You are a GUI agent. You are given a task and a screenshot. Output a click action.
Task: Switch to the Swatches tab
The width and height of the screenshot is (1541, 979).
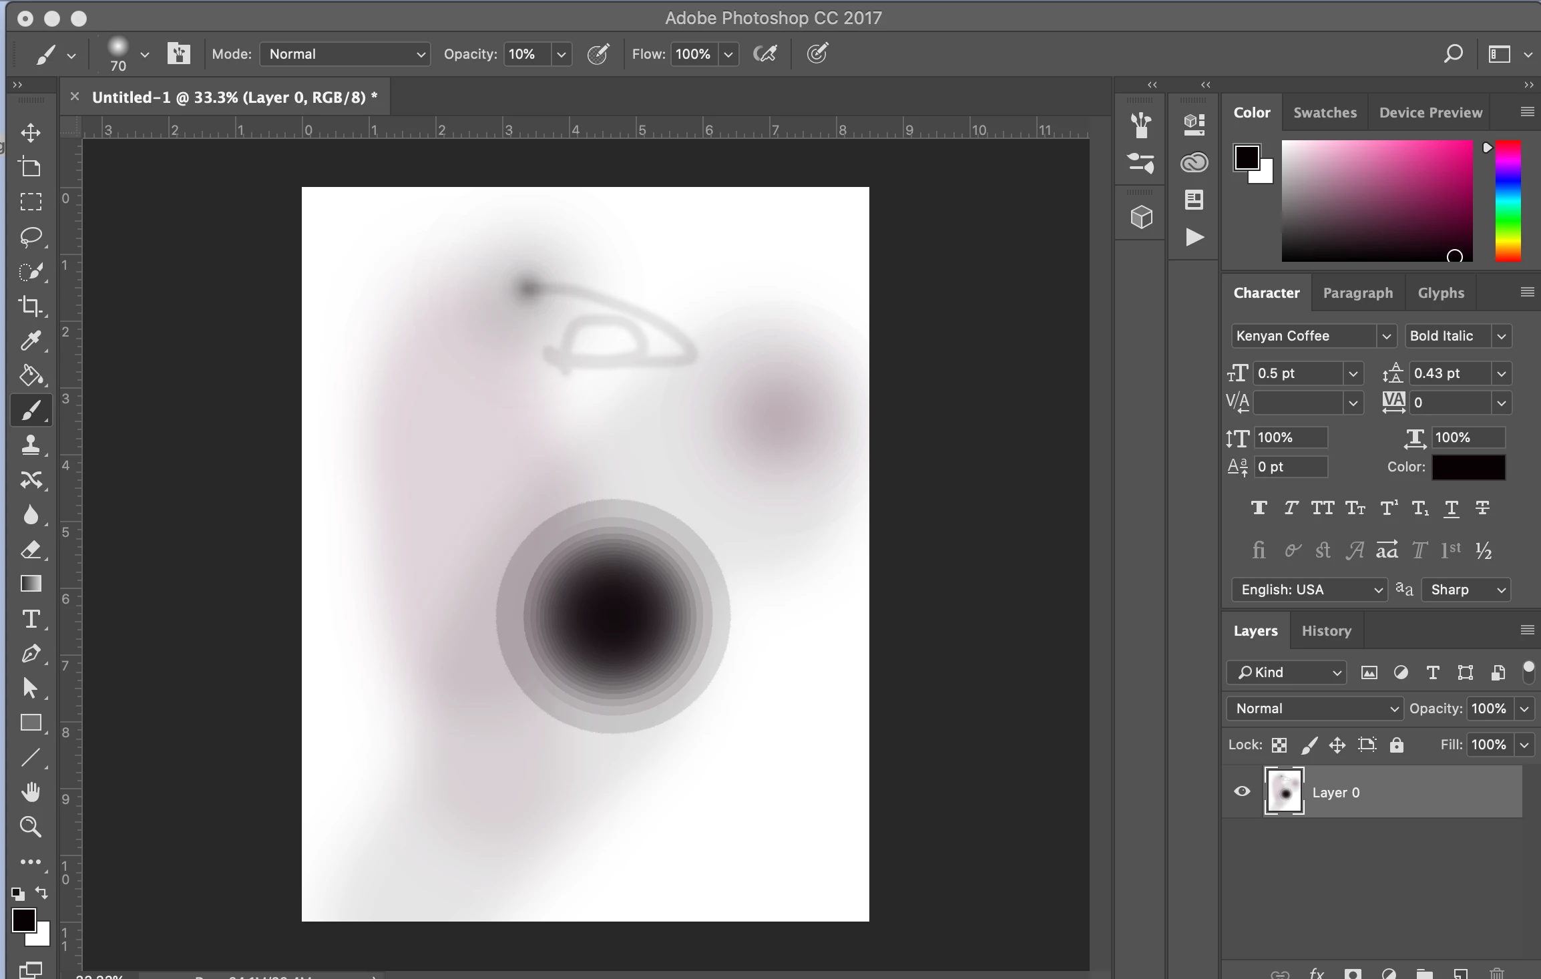point(1325,113)
